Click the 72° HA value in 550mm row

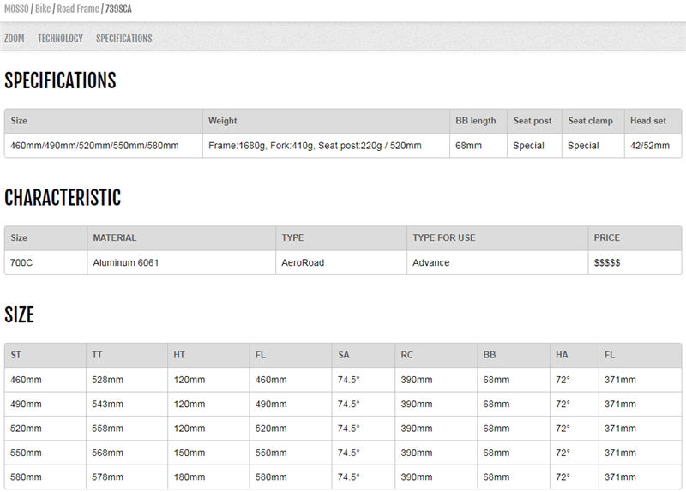(x=575, y=453)
